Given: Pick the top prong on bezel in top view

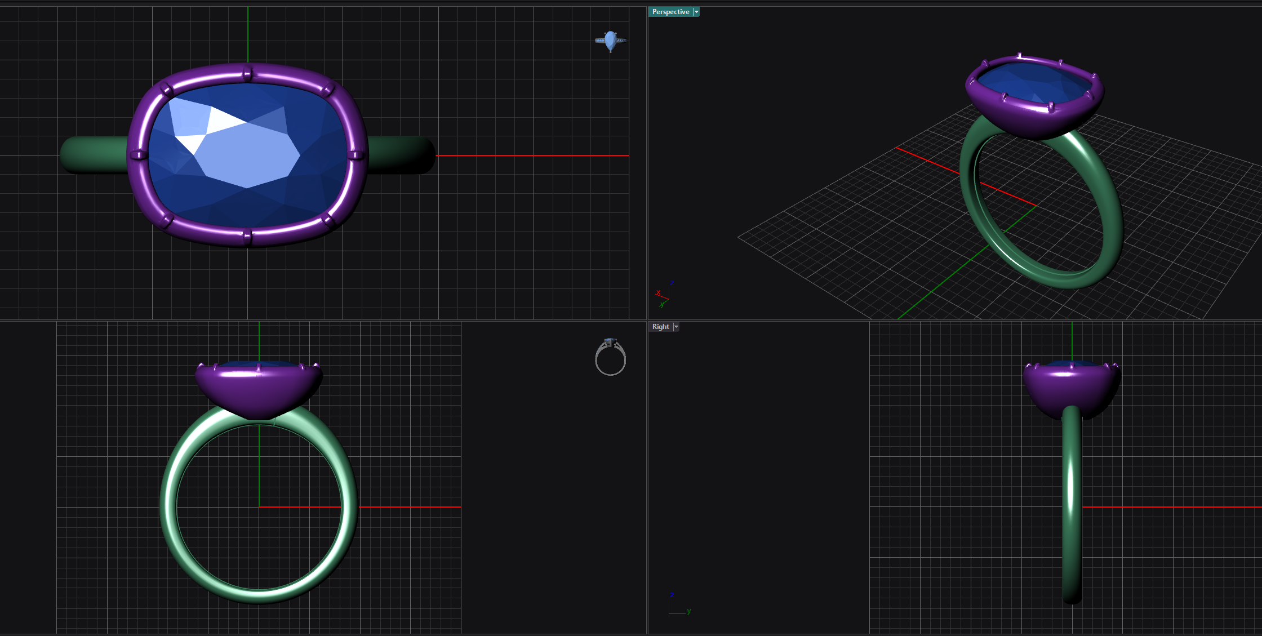Looking at the screenshot, I should pos(247,73).
